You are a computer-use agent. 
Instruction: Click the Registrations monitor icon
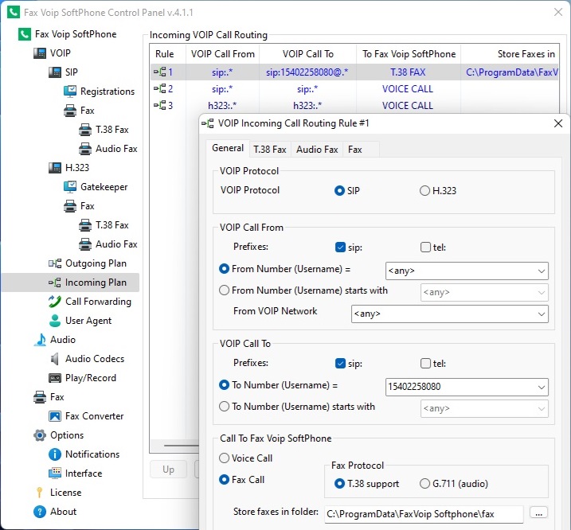tap(70, 92)
